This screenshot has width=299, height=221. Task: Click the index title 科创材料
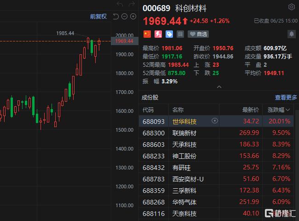point(190,8)
